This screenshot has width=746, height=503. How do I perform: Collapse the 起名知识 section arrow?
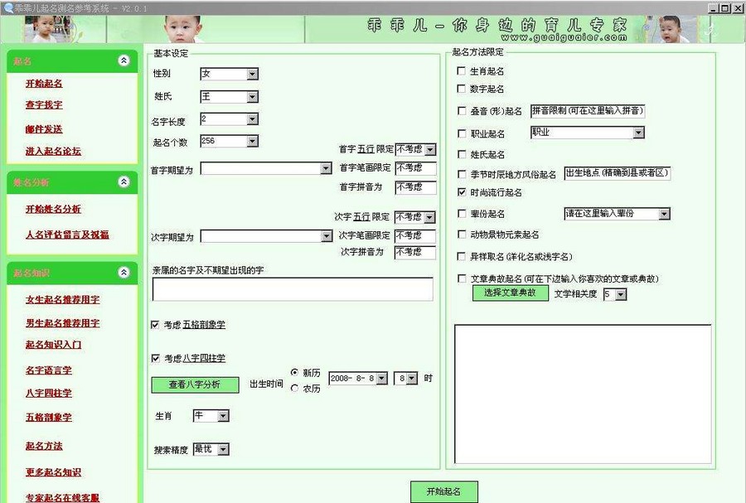(x=124, y=273)
